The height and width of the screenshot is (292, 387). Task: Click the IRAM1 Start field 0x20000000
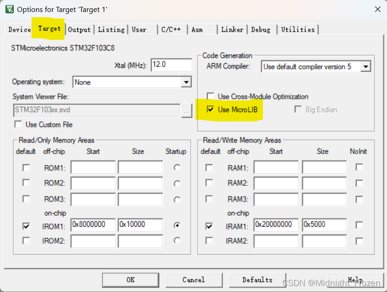(276, 225)
